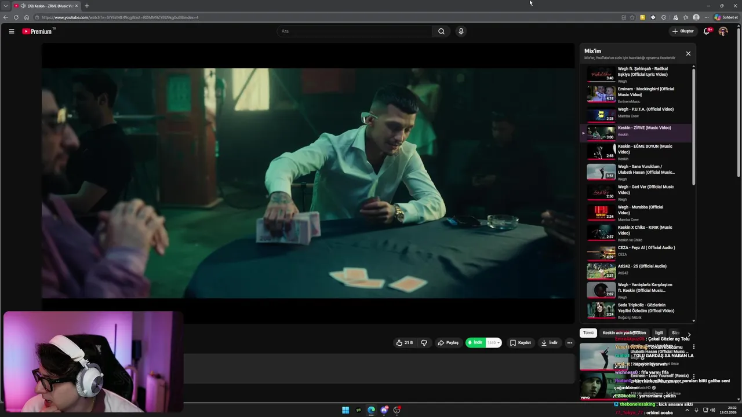Open the tab list dropdown arrow

5,6
